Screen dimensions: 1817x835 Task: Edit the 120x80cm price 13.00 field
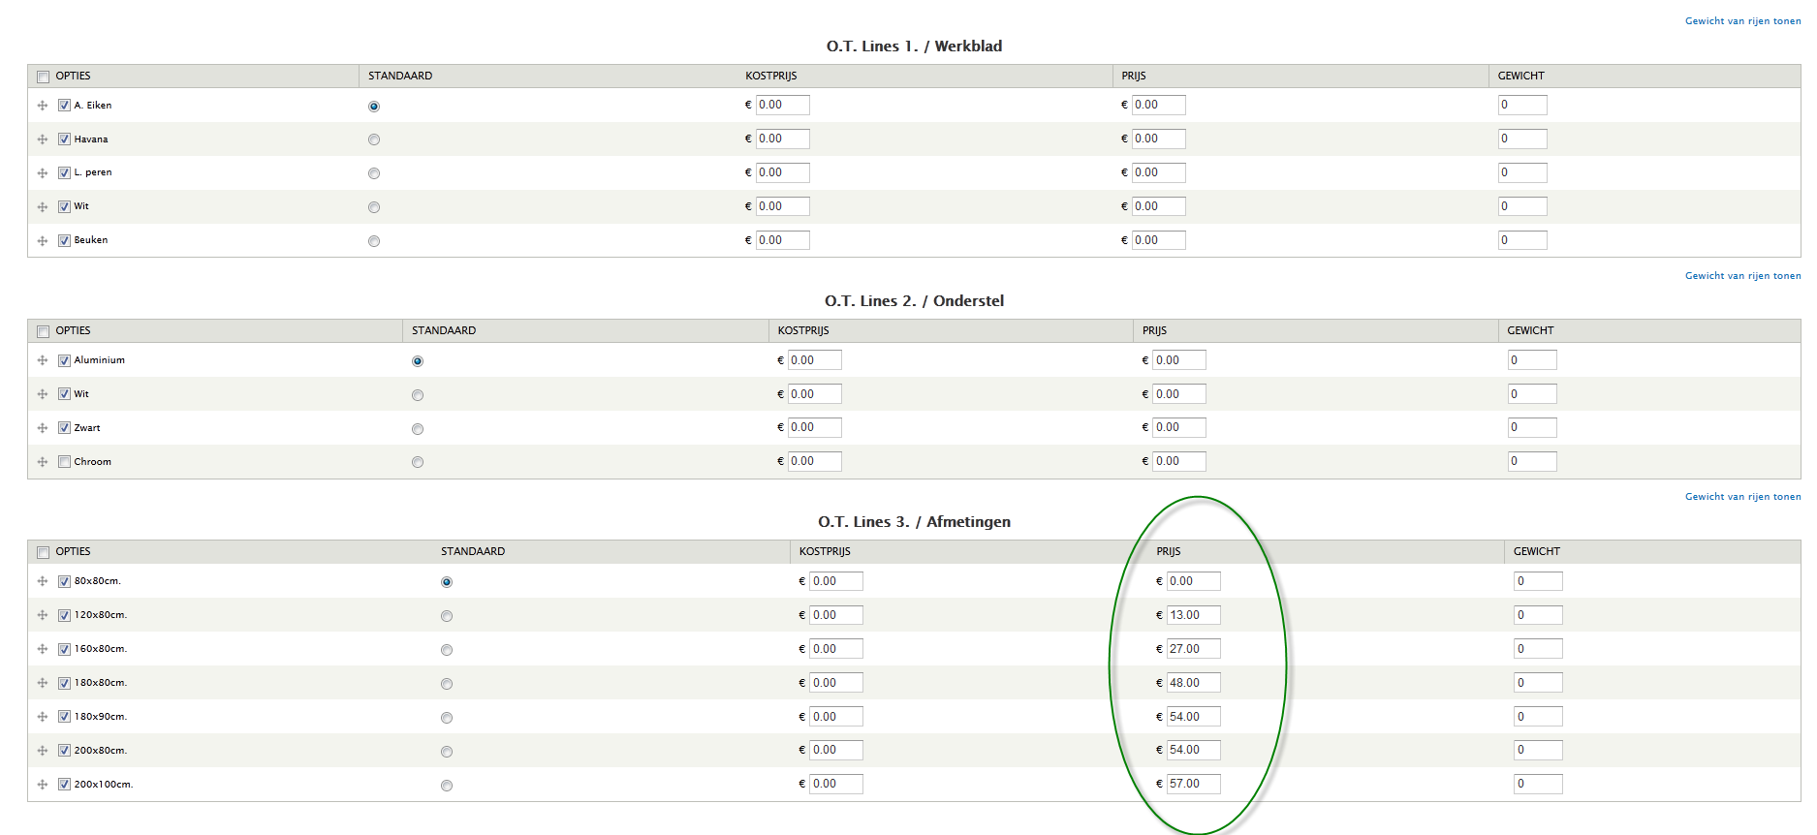tap(1193, 615)
